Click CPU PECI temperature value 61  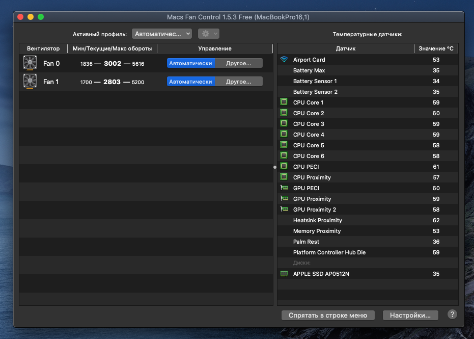436,167
